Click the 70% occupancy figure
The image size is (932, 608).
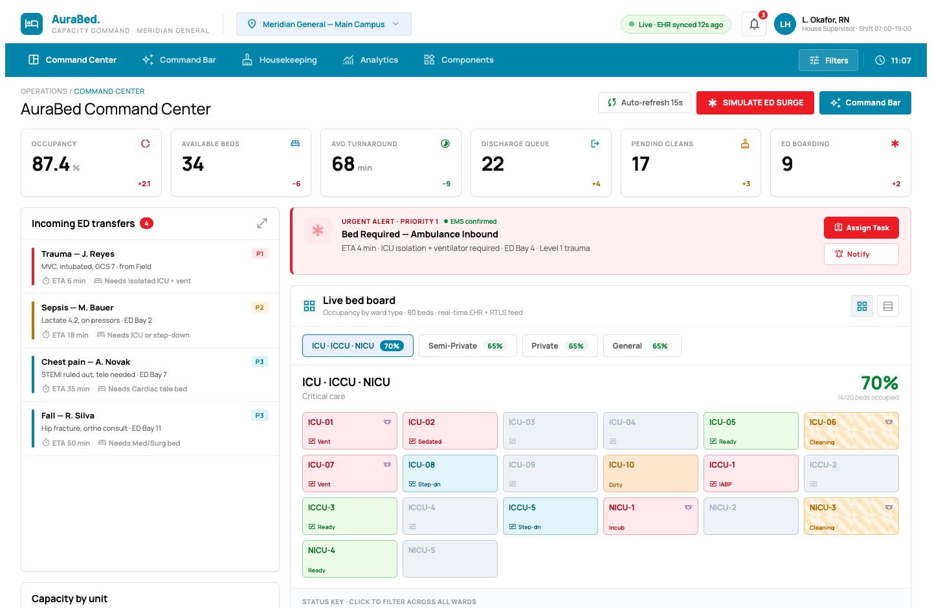(x=880, y=383)
